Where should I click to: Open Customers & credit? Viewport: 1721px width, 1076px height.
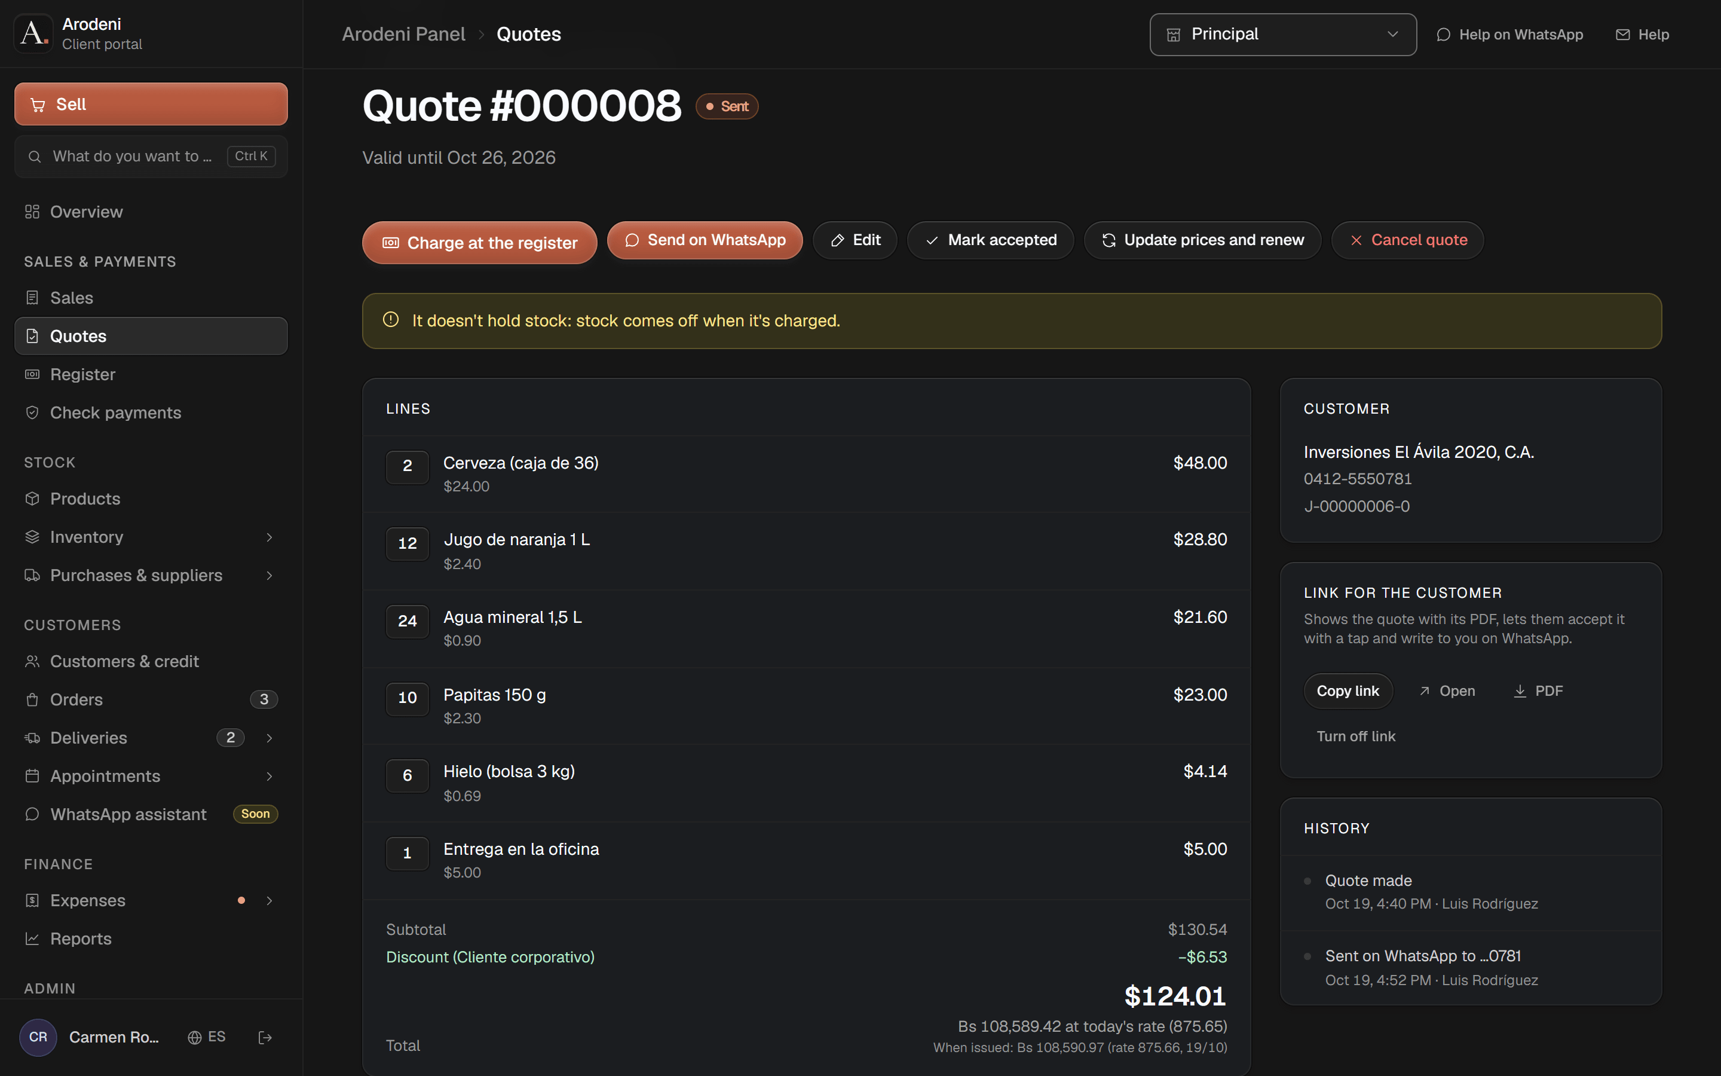coord(151,661)
